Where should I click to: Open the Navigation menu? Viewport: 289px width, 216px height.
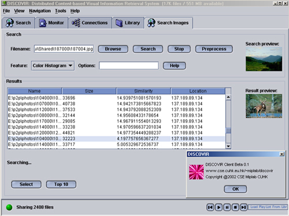tap(40, 11)
